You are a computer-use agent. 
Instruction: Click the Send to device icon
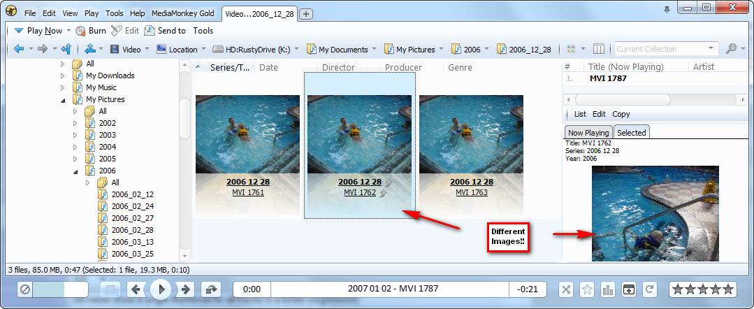(149, 31)
